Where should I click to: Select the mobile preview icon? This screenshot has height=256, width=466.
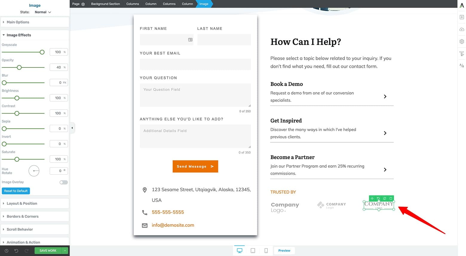click(x=266, y=251)
